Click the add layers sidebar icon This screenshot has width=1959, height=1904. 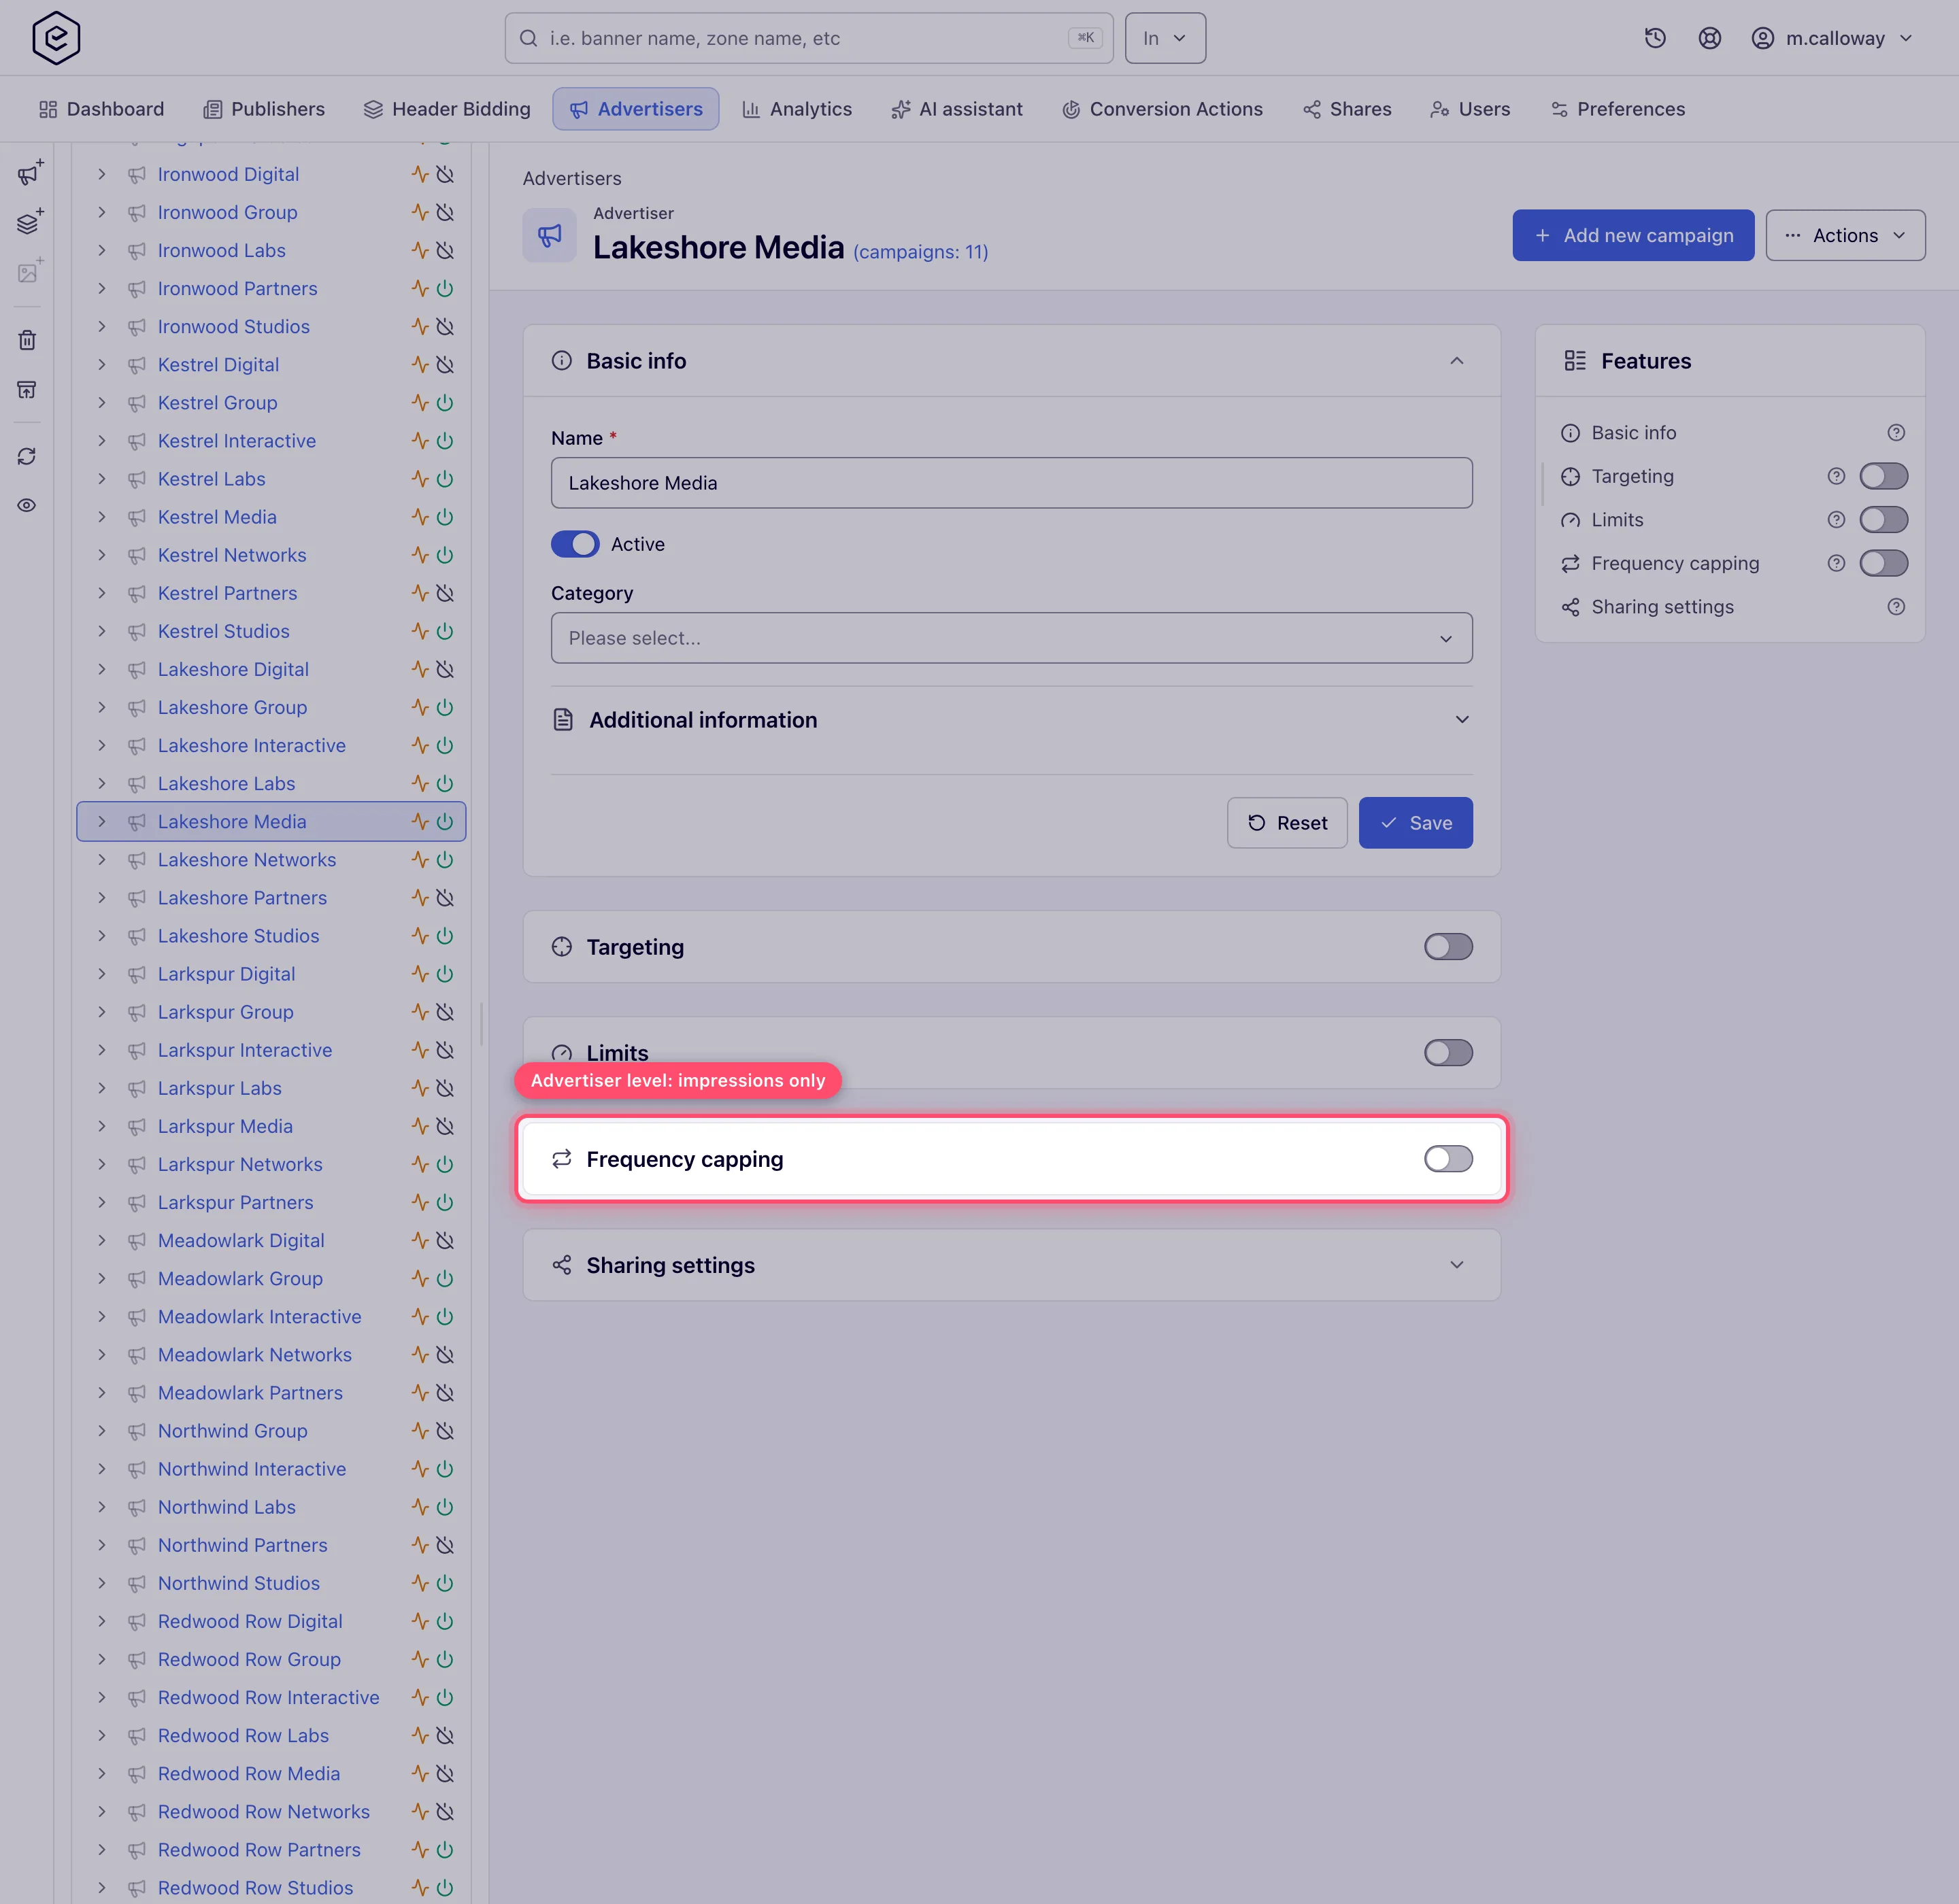(x=29, y=222)
